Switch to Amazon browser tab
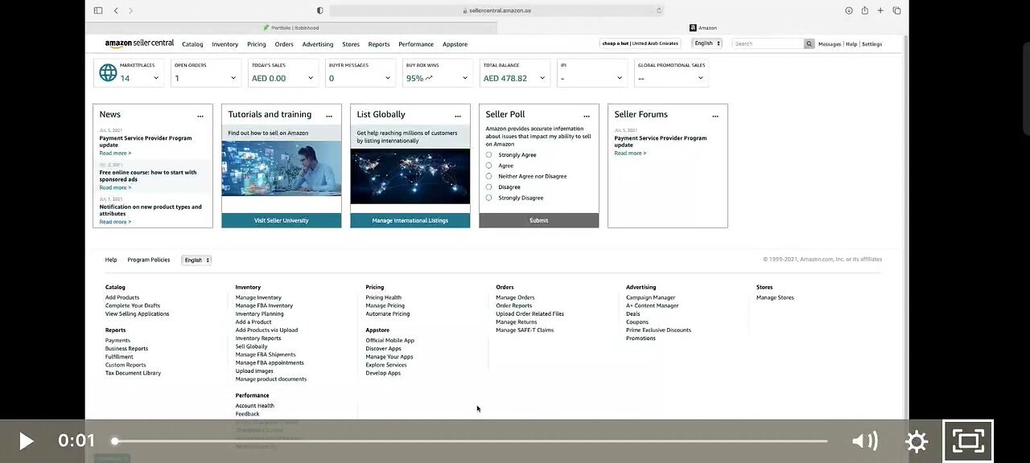 click(x=702, y=27)
